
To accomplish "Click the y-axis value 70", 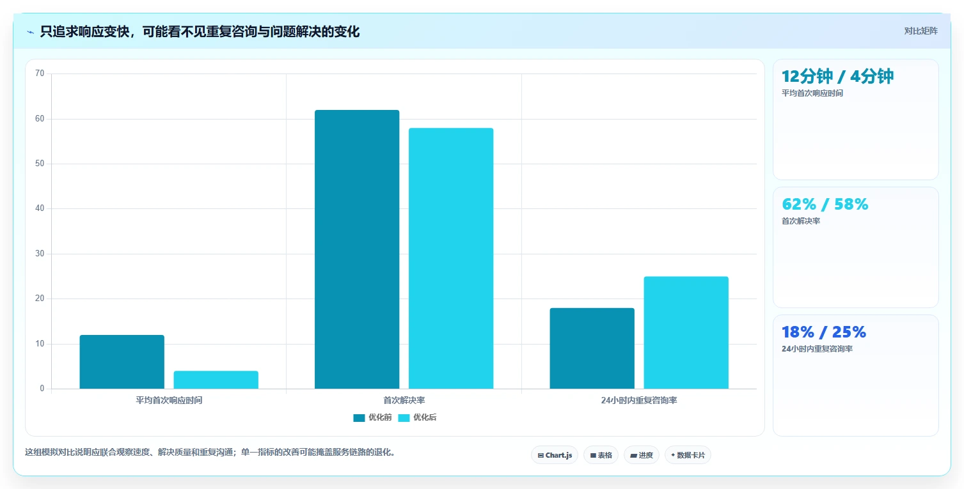I will pos(40,74).
